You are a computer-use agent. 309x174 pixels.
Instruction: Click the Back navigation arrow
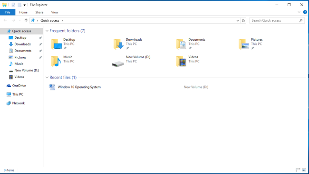click(5, 20)
